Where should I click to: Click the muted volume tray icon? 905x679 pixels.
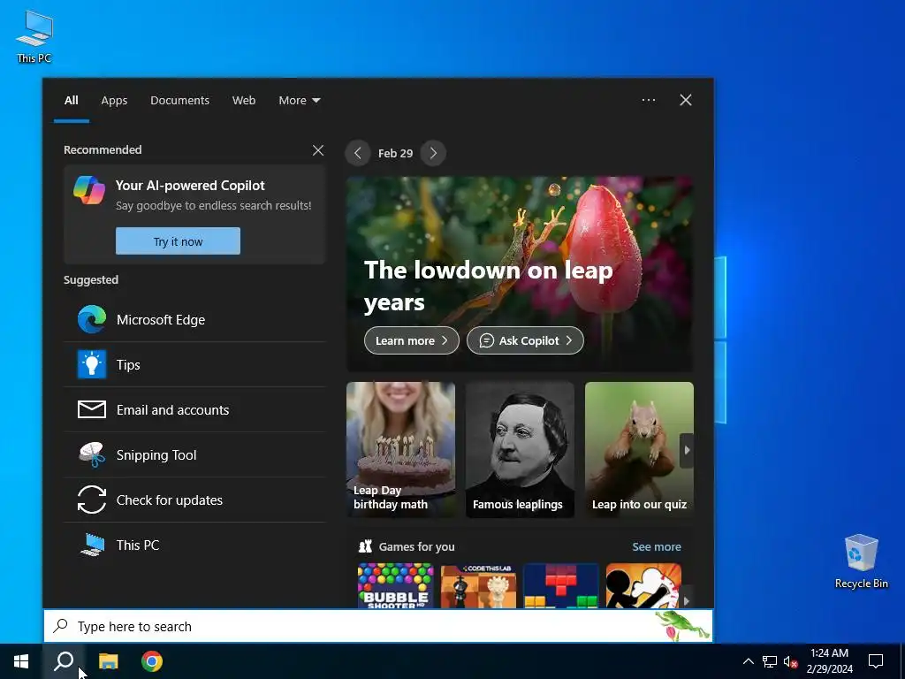(x=790, y=661)
